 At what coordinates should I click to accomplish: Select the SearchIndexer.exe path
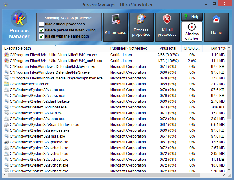45,125
